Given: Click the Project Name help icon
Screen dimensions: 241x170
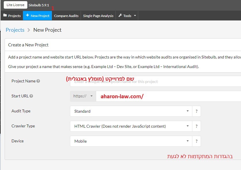Looking at the screenshot, I should coord(38,81).
